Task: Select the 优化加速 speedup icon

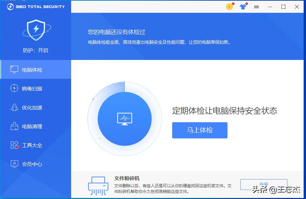Action: (x=14, y=107)
